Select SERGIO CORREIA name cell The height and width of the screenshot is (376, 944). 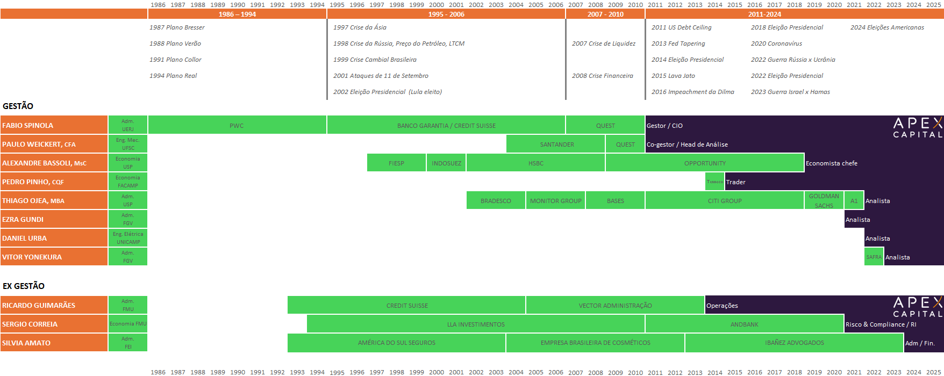coord(54,324)
